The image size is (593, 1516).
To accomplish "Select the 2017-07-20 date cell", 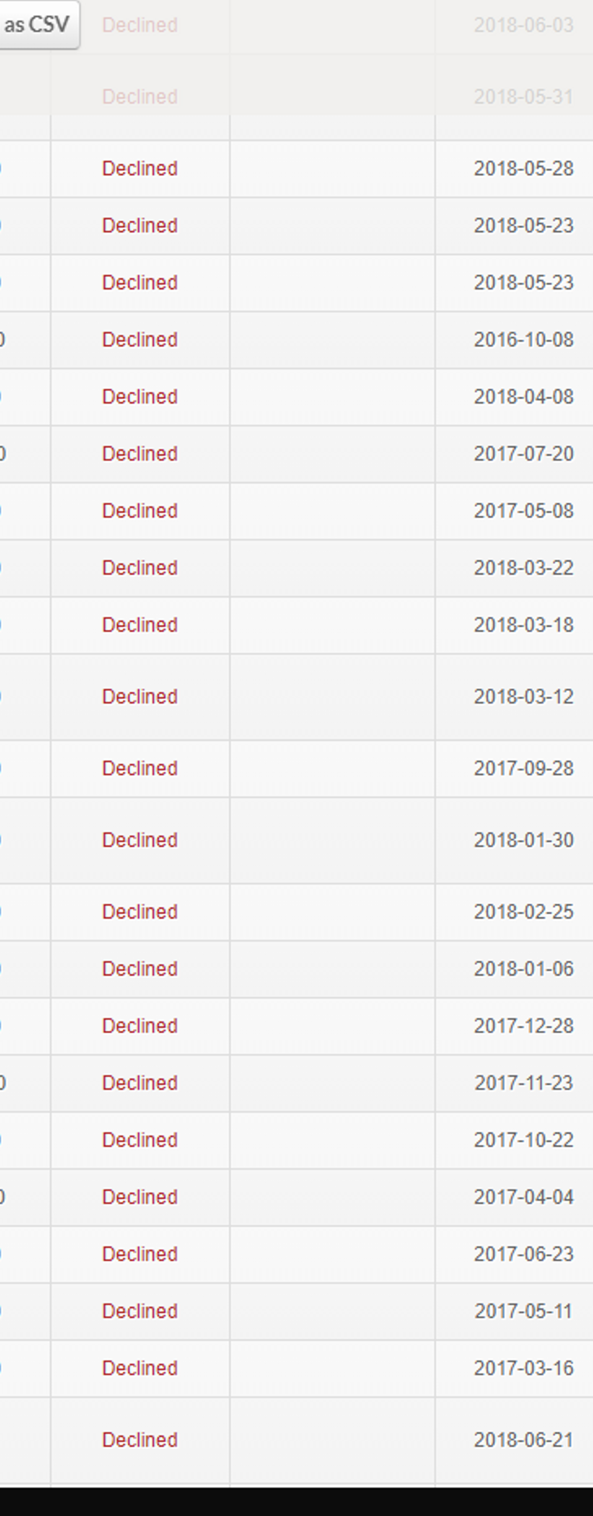I will pos(523,454).
